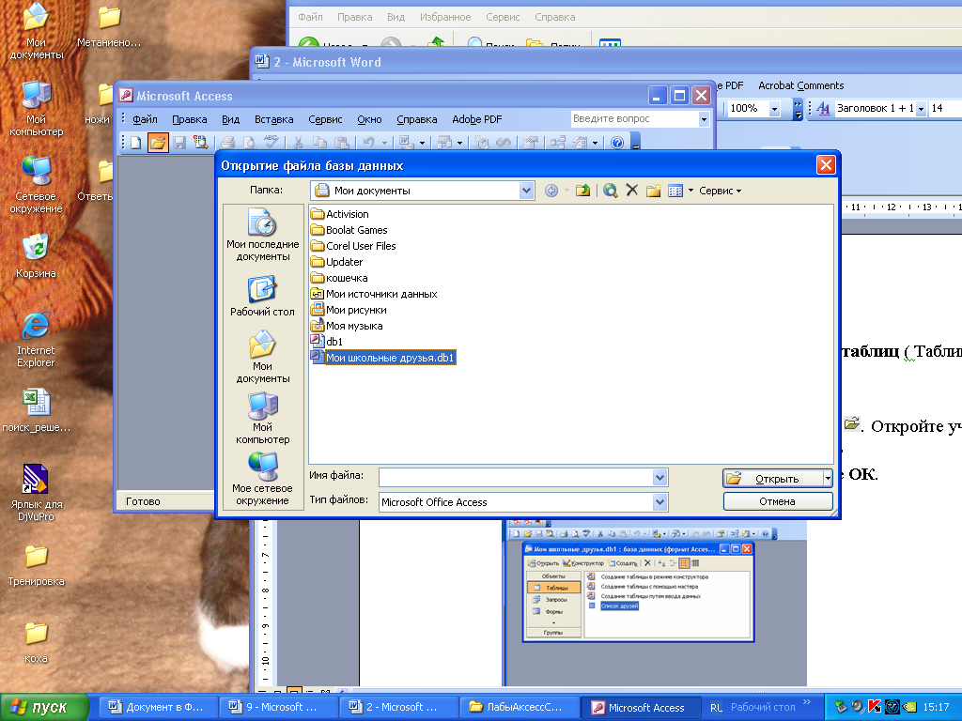Select Internet Explorer desktop icon
This screenshot has height=721, width=962.
tap(36, 339)
